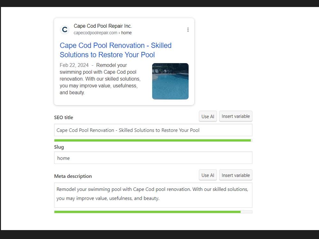This screenshot has width=319, height=239.
Task: Open the three-dot menu in the search preview
Action: (188, 30)
